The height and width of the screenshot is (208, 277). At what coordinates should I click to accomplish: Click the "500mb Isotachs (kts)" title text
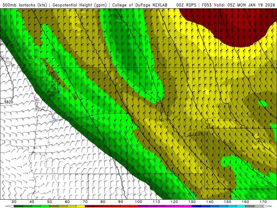click(25, 5)
